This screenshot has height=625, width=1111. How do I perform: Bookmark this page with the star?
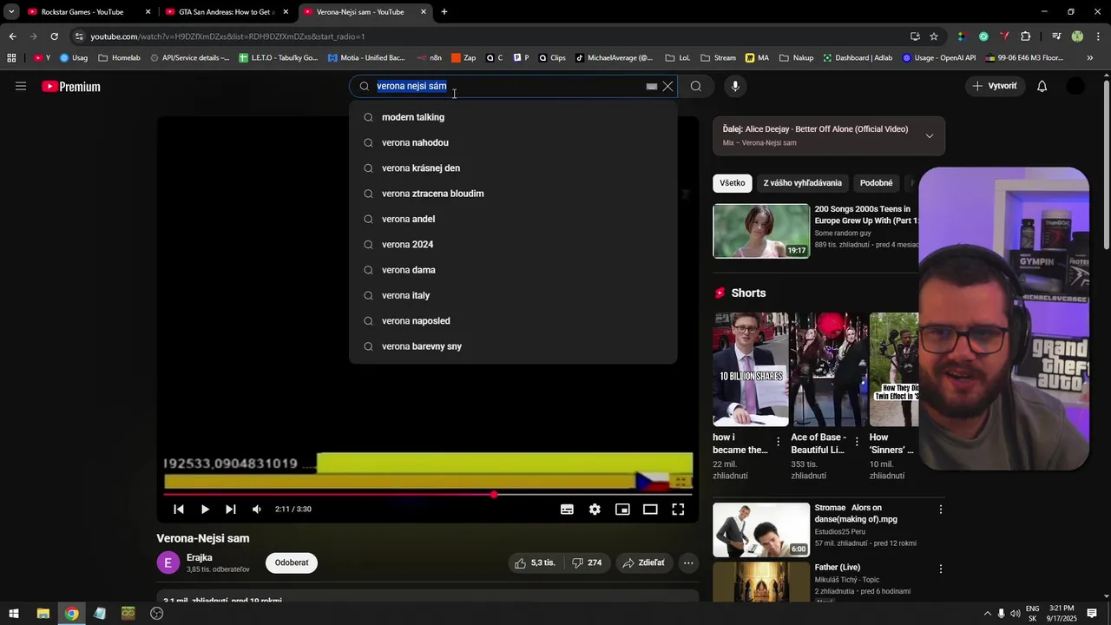click(934, 36)
